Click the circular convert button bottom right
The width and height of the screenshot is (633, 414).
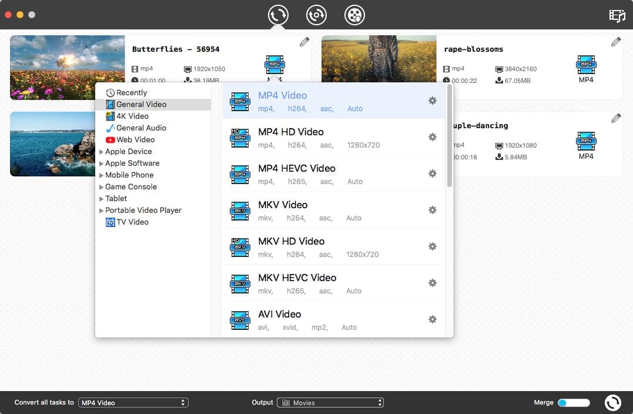click(x=612, y=402)
